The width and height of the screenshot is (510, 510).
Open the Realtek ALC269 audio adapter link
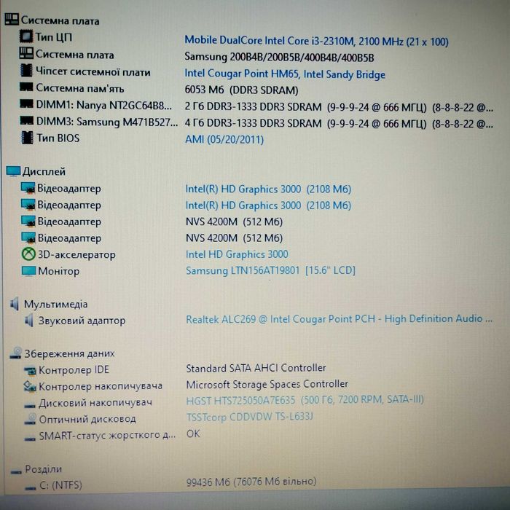click(339, 319)
